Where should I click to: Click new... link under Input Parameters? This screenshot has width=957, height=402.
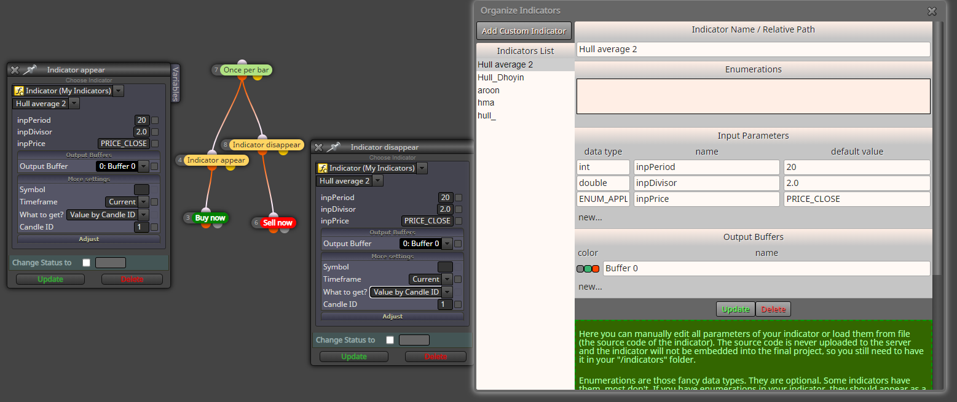tap(590, 217)
